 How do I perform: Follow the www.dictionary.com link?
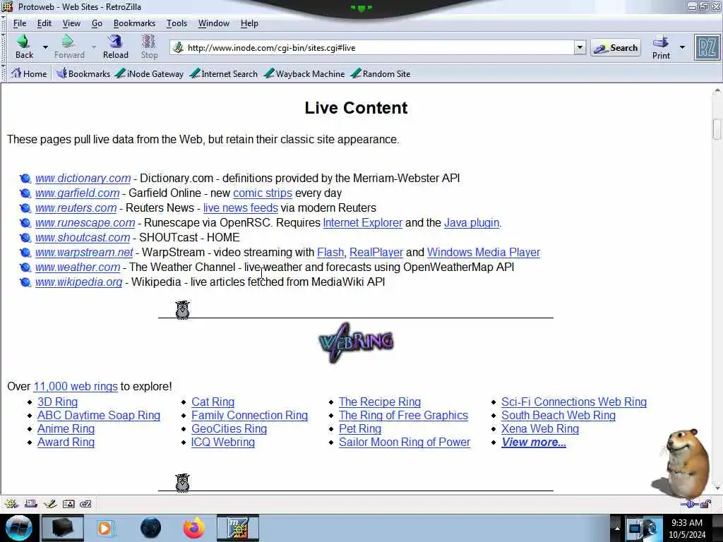click(83, 179)
